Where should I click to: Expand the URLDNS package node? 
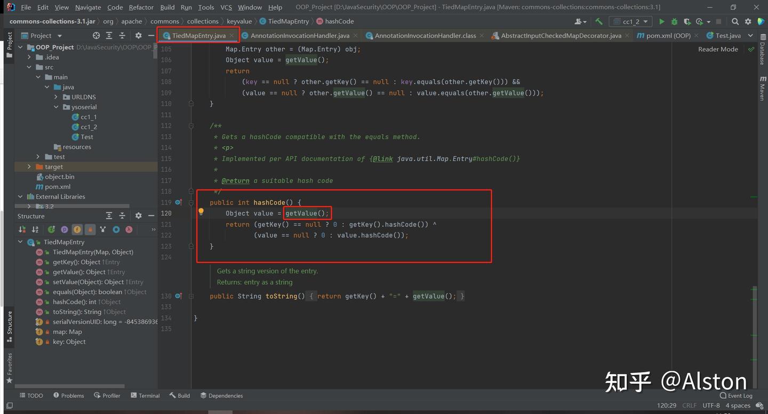coord(57,97)
